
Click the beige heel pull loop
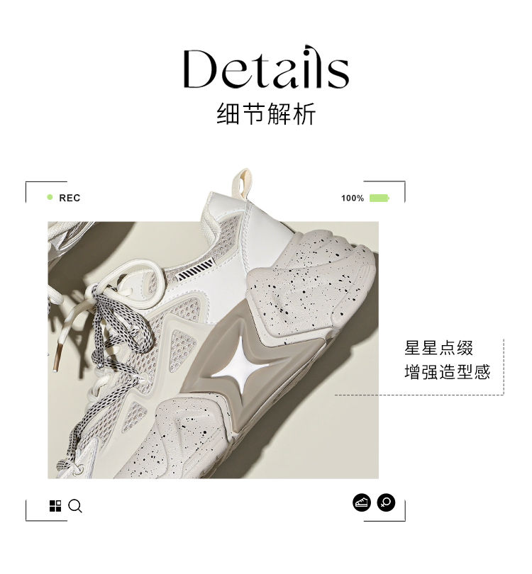242,185
